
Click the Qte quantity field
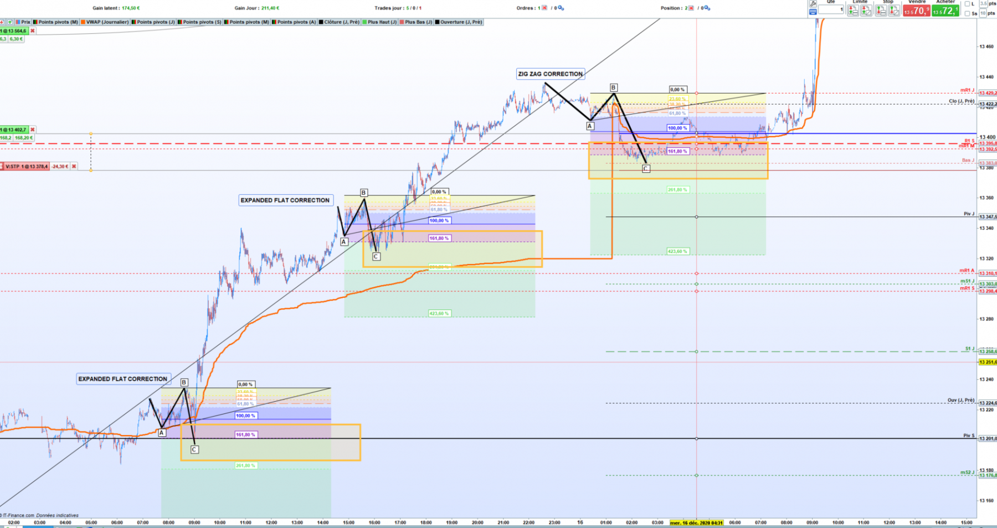pos(831,9)
